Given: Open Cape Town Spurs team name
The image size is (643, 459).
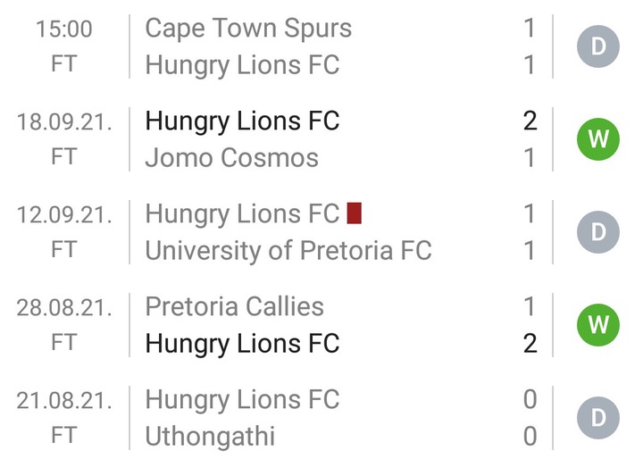Looking at the screenshot, I should [248, 29].
